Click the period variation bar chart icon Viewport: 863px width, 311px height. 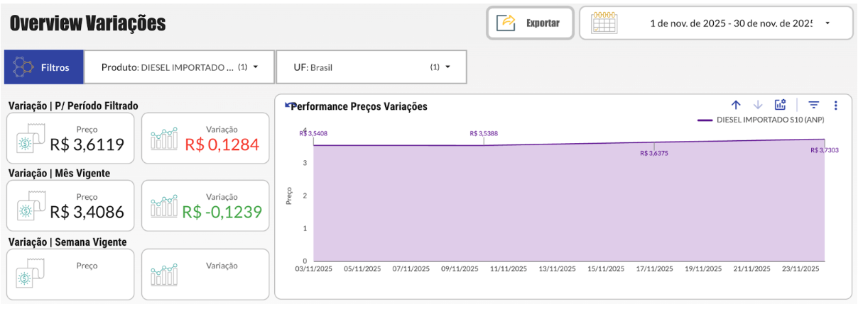(164, 140)
